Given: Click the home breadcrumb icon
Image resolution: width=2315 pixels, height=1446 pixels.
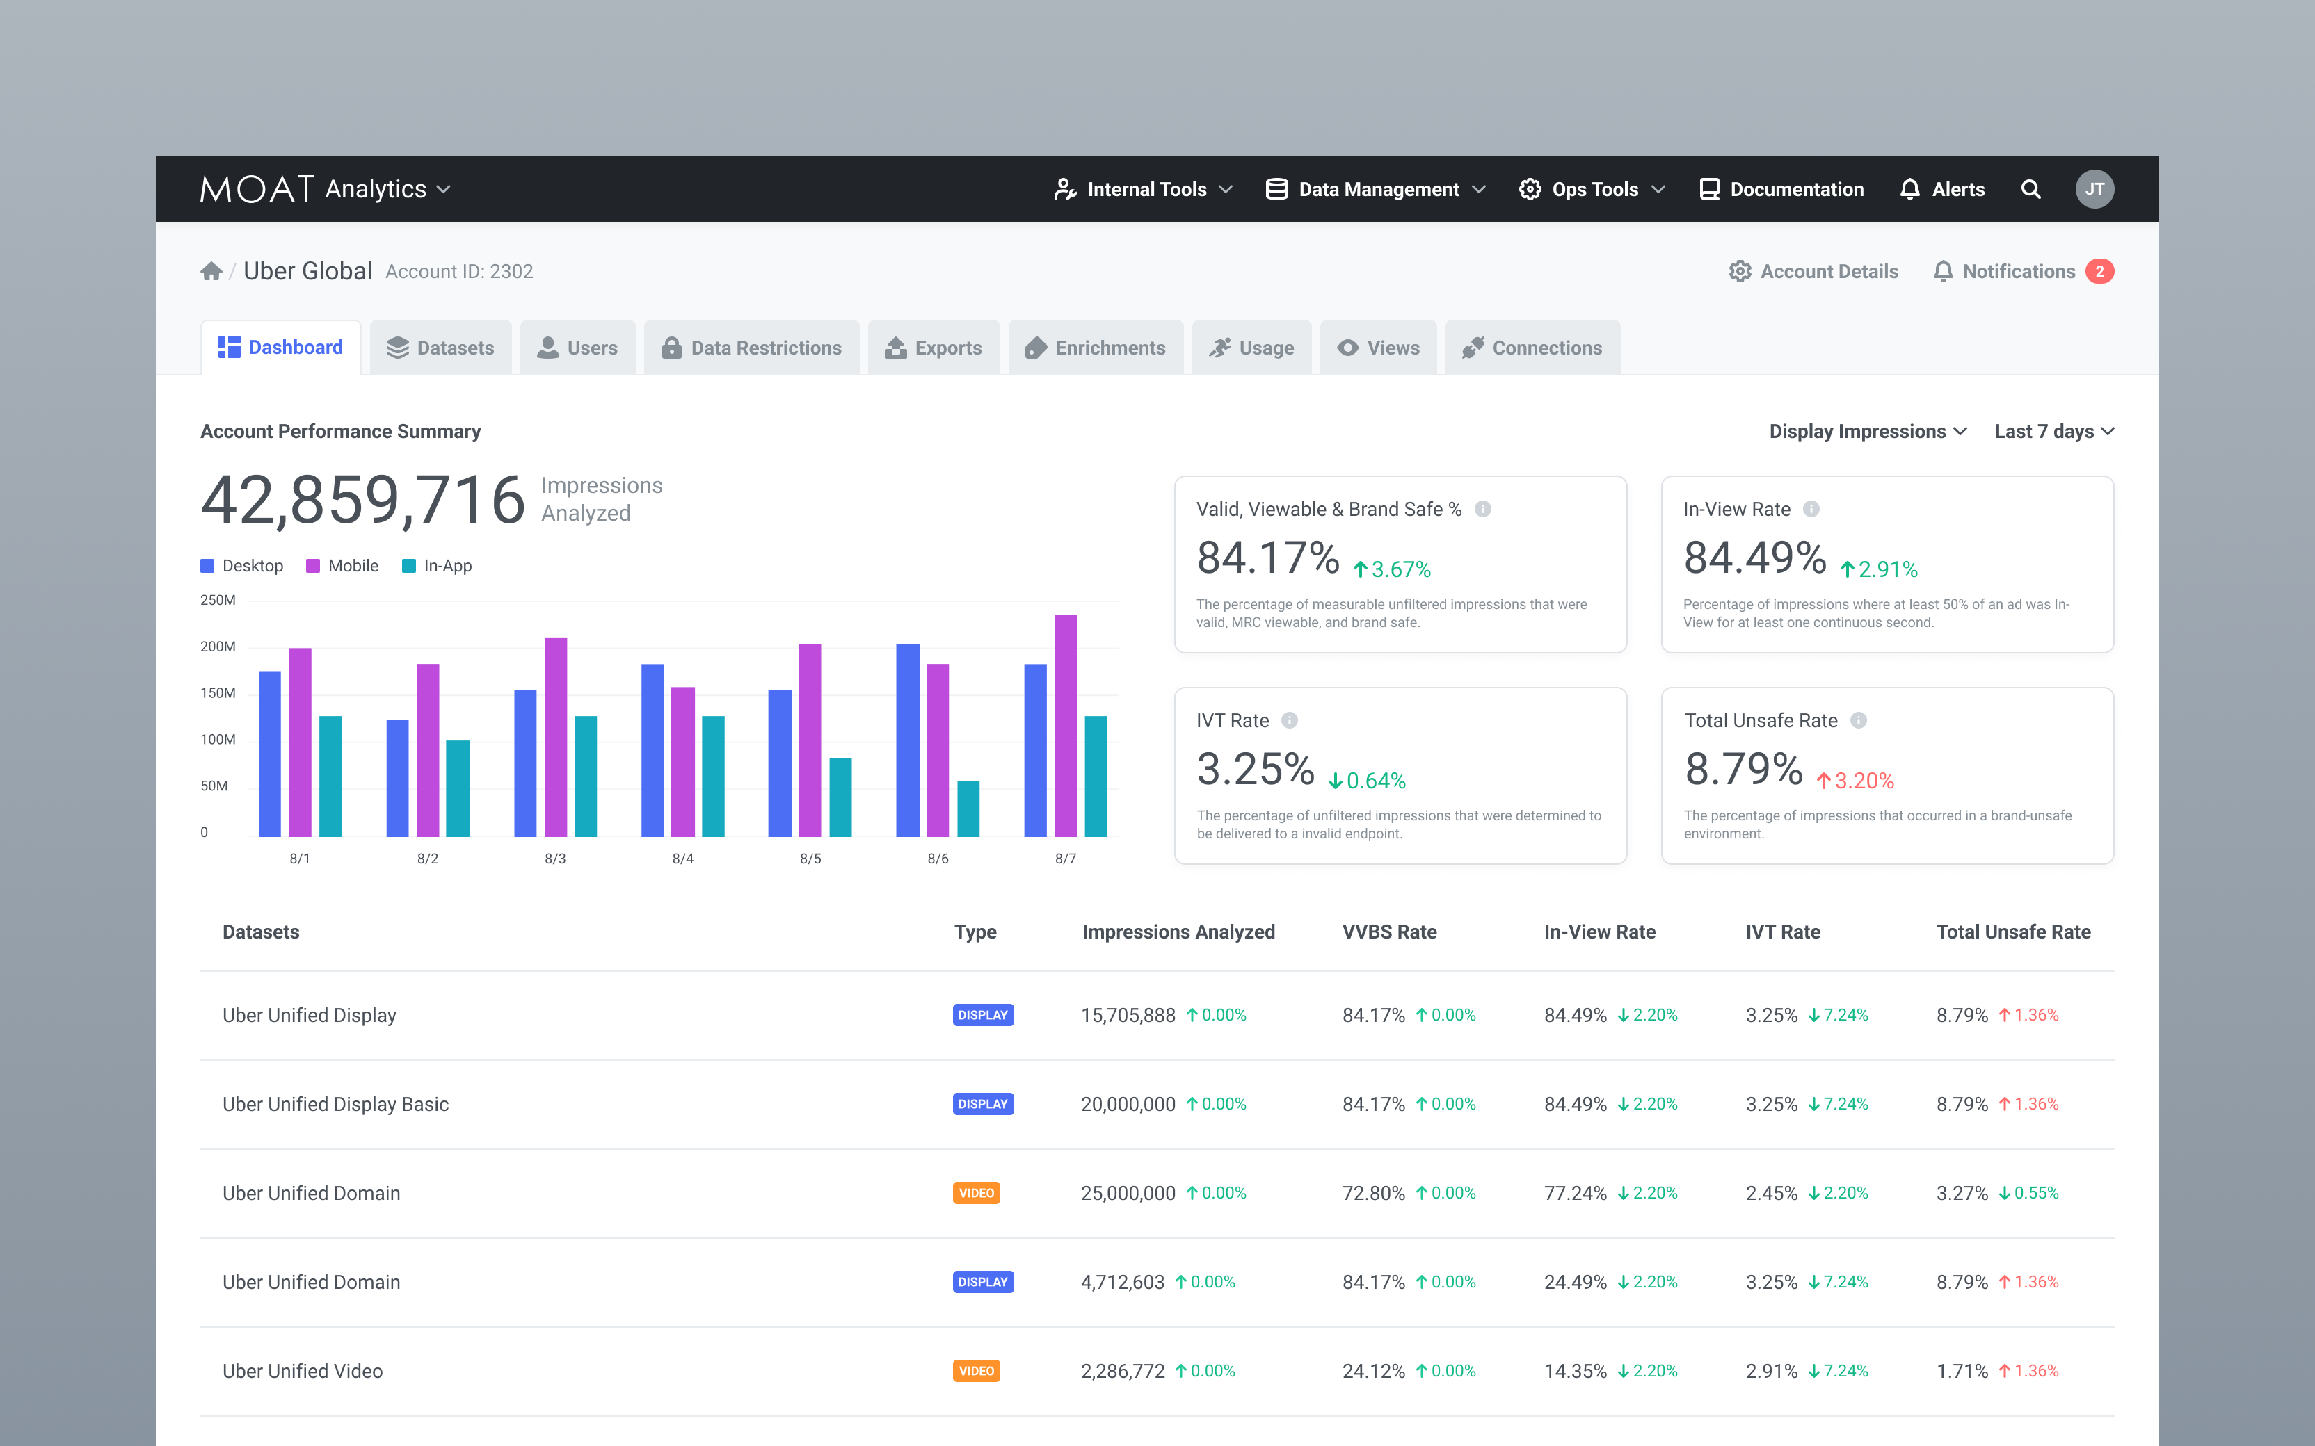Looking at the screenshot, I should [x=211, y=272].
